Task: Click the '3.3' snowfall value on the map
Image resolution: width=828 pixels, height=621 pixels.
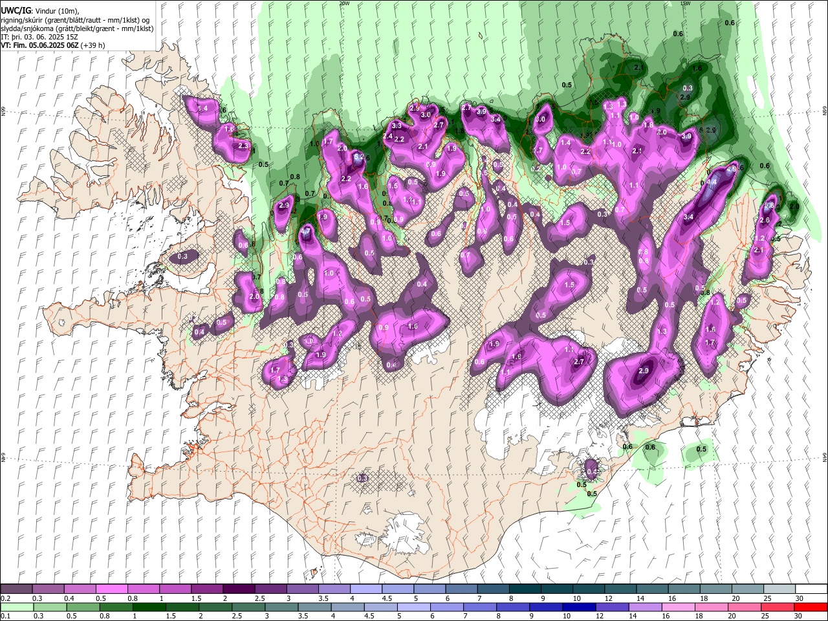Action: coord(397,125)
